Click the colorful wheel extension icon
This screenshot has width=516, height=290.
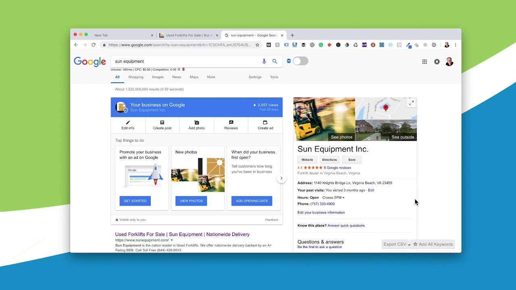pos(347,45)
